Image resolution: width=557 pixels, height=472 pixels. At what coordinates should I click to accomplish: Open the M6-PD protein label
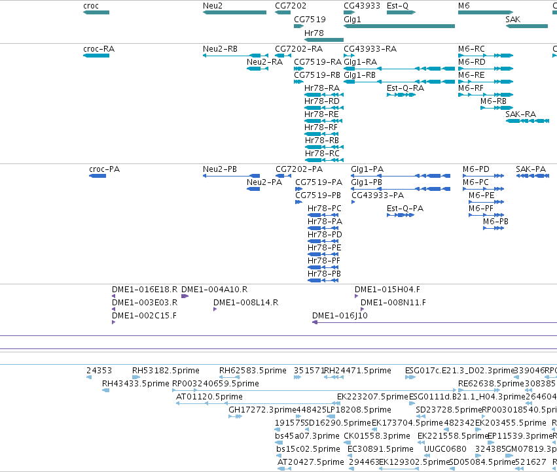[x=476, y=169]
